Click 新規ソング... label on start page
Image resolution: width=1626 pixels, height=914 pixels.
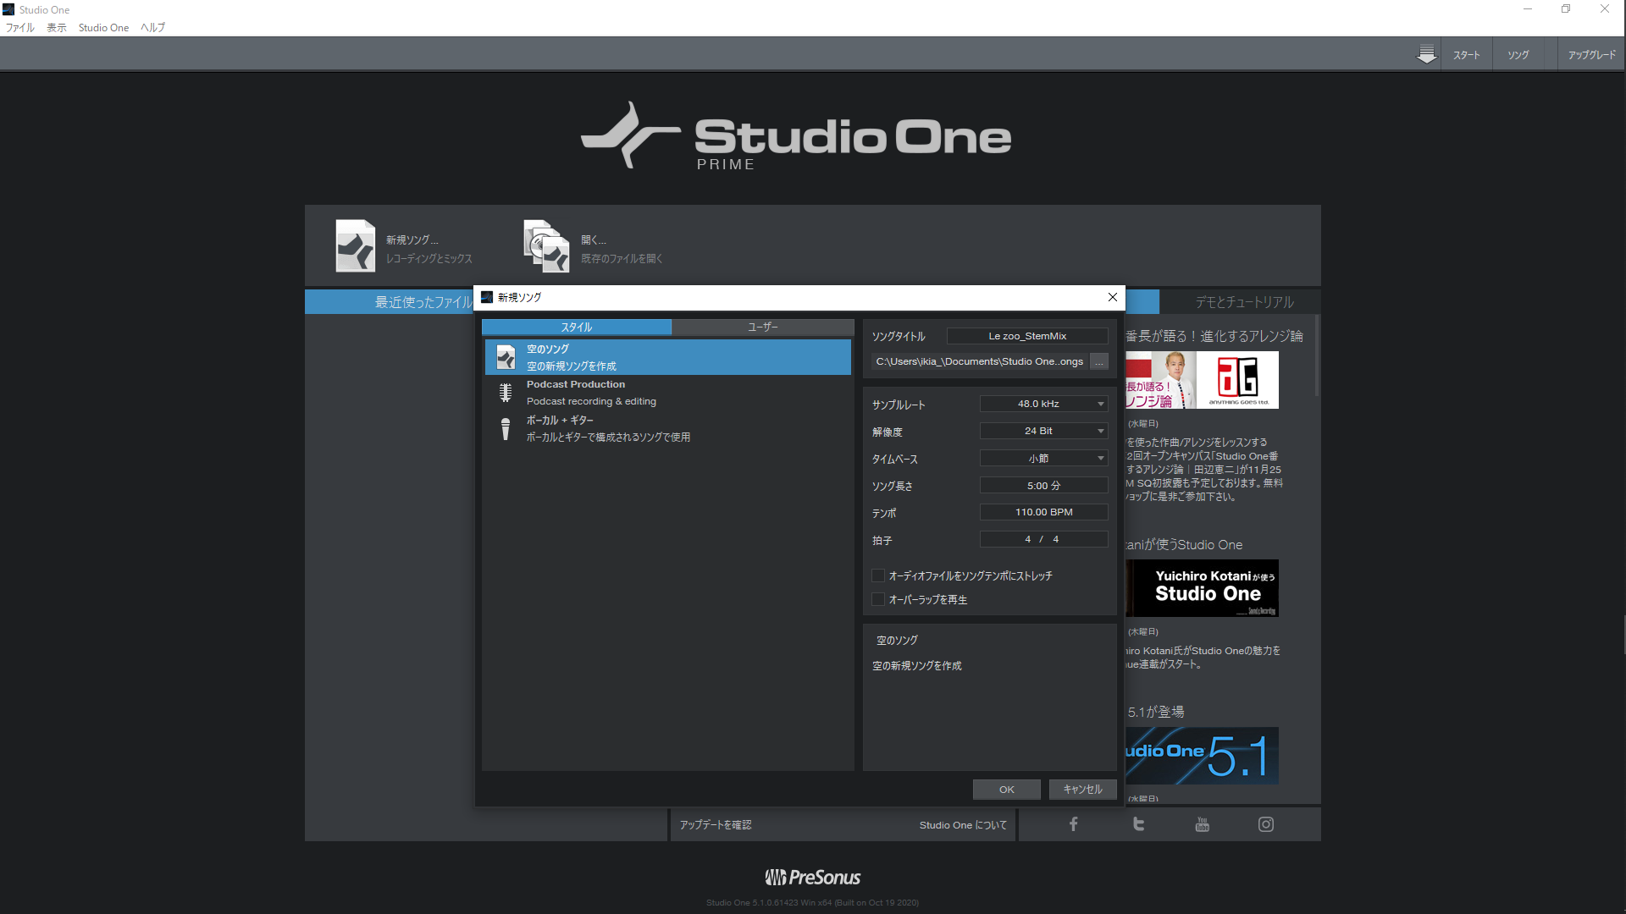click(412, 240)
